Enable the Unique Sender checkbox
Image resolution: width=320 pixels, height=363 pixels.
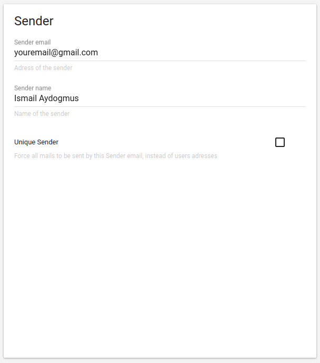(x=280, y=142)
